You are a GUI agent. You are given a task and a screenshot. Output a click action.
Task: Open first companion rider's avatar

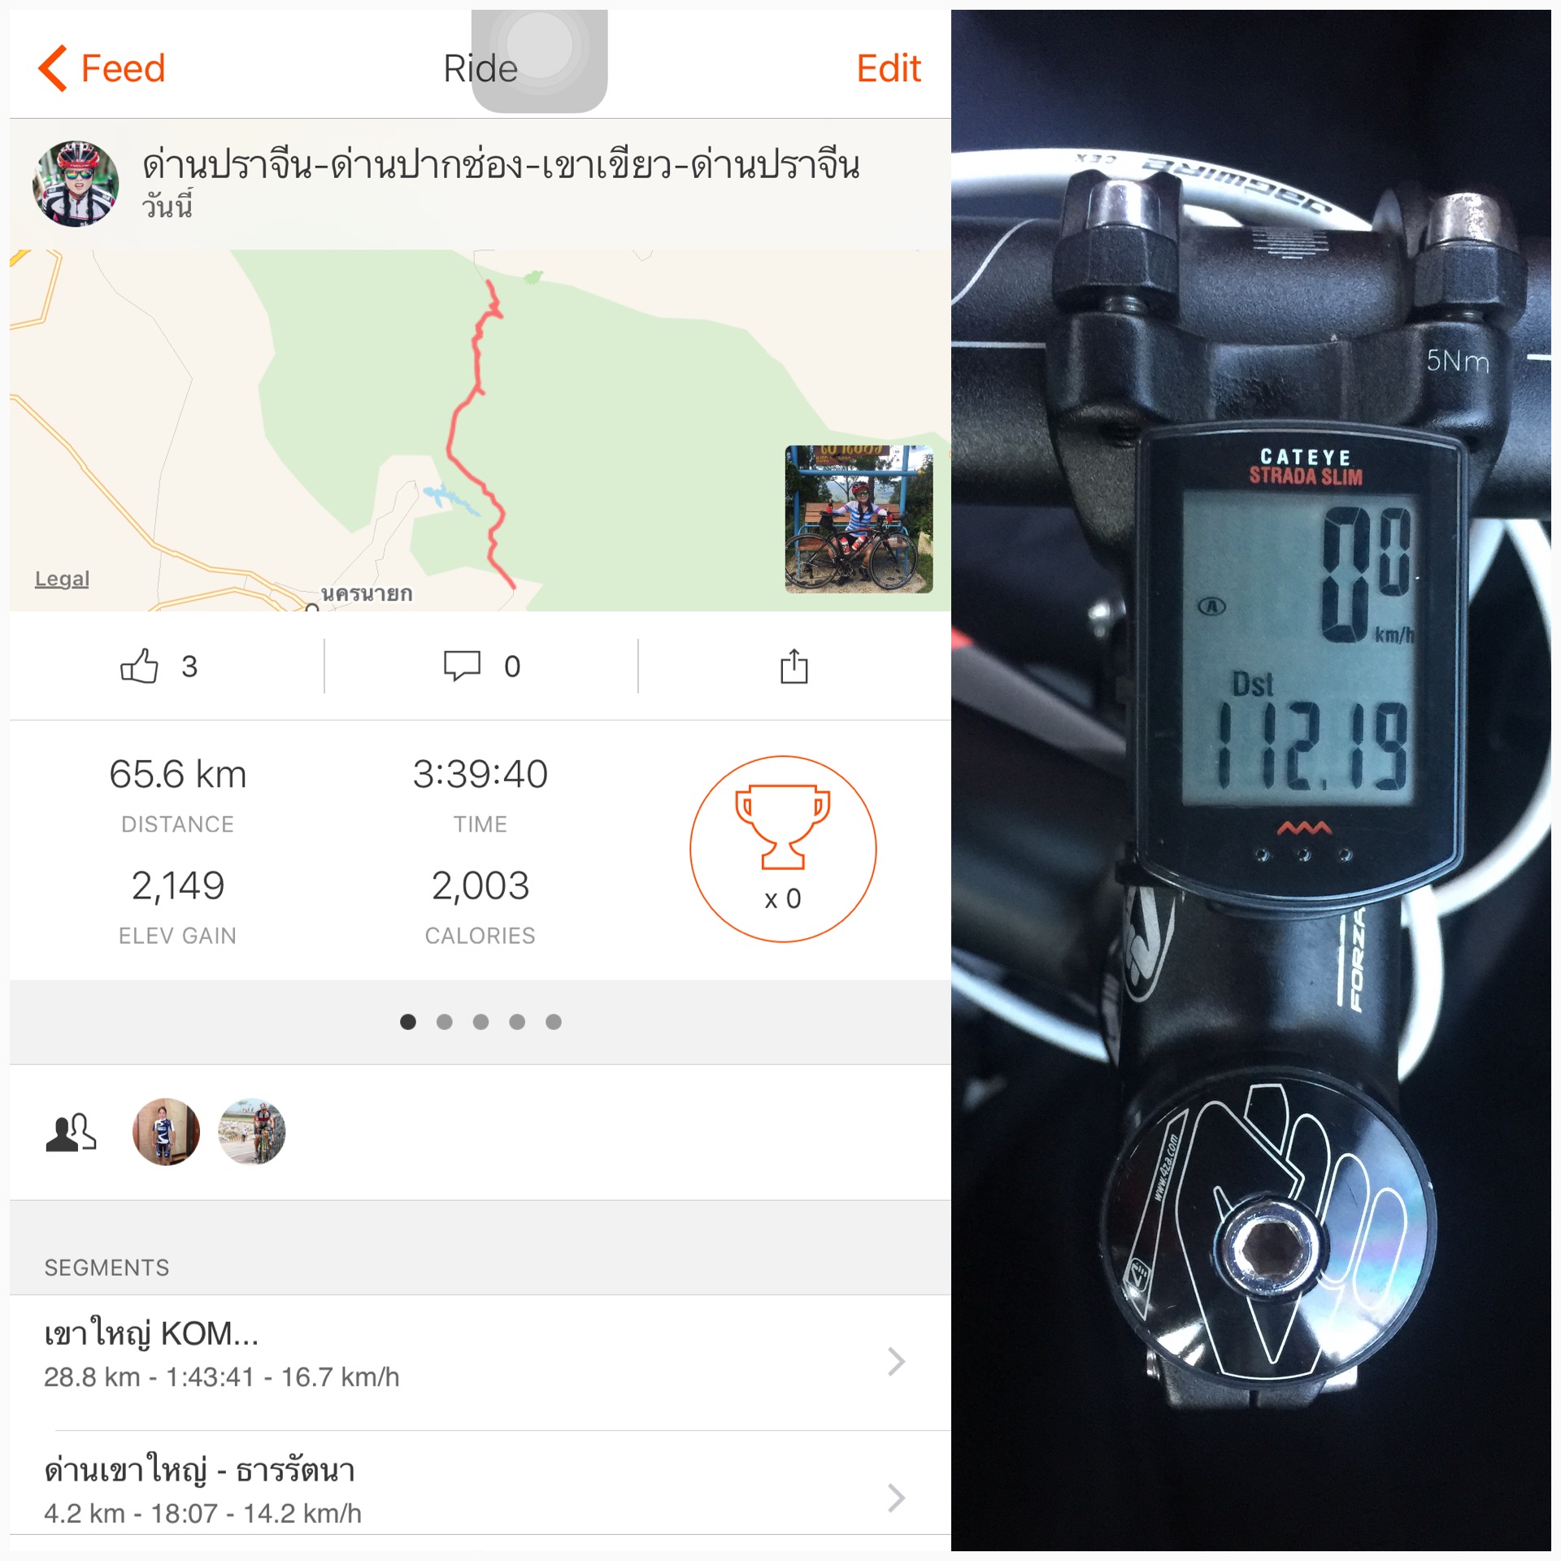[166, 1132]
